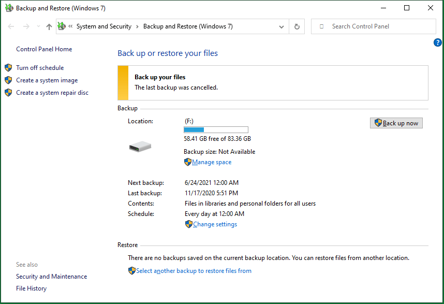Click last backup date '11/17/2020 5:51 PM'
This screenshot has width=444, height=304.
point(211,193)
